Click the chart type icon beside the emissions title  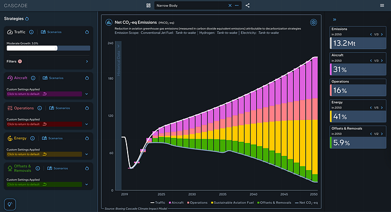[x=109, y=22]
